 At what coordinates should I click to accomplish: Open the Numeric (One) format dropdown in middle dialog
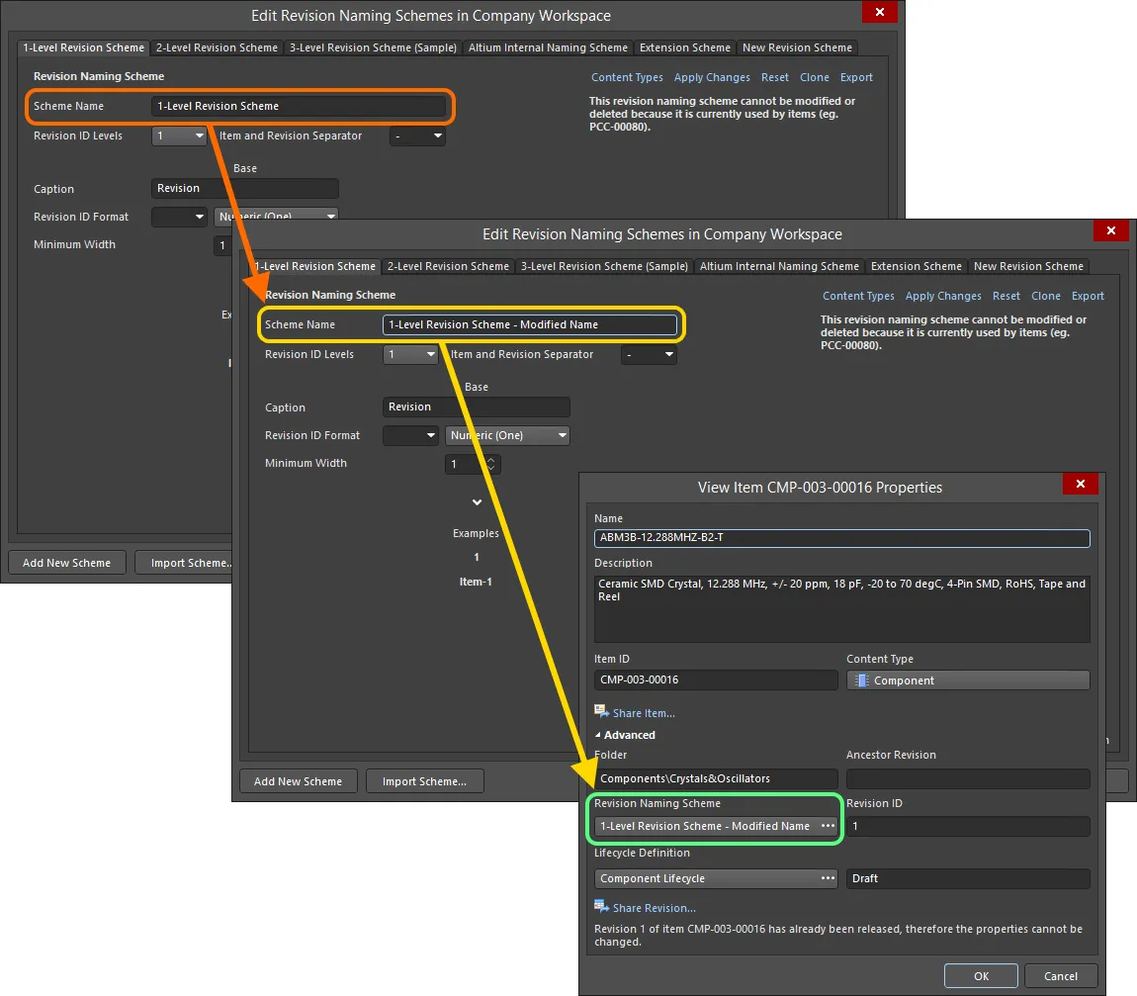coord(562,435)
